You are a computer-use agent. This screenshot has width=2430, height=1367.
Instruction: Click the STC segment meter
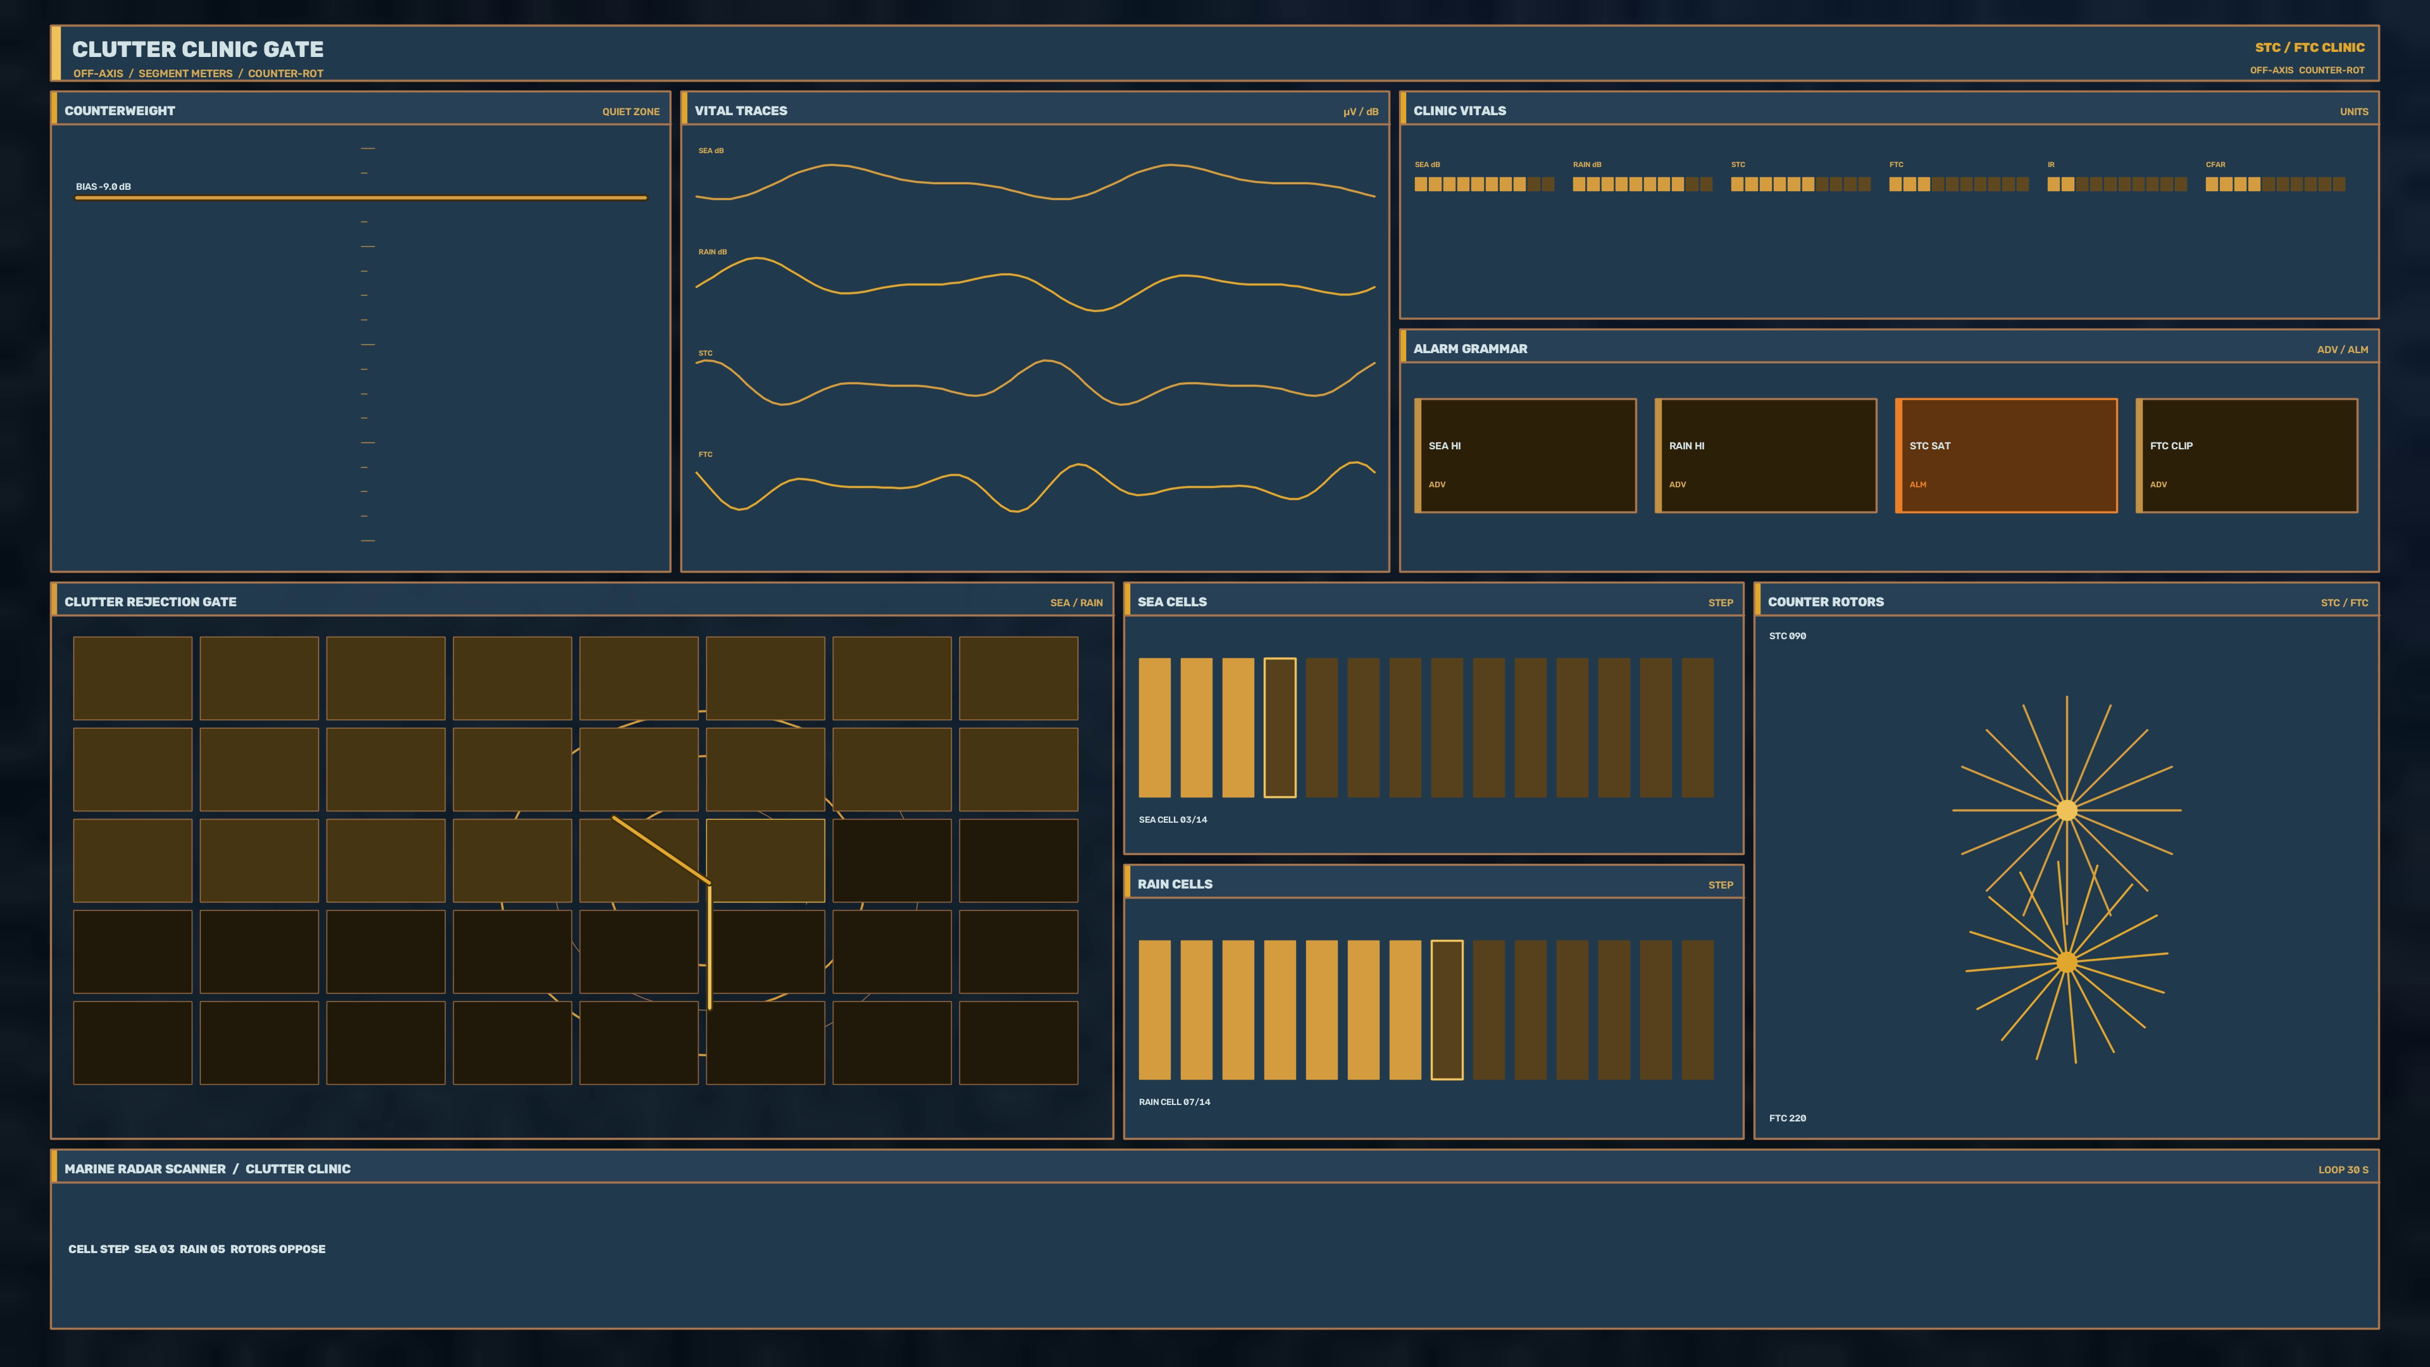click(1801, 184)
